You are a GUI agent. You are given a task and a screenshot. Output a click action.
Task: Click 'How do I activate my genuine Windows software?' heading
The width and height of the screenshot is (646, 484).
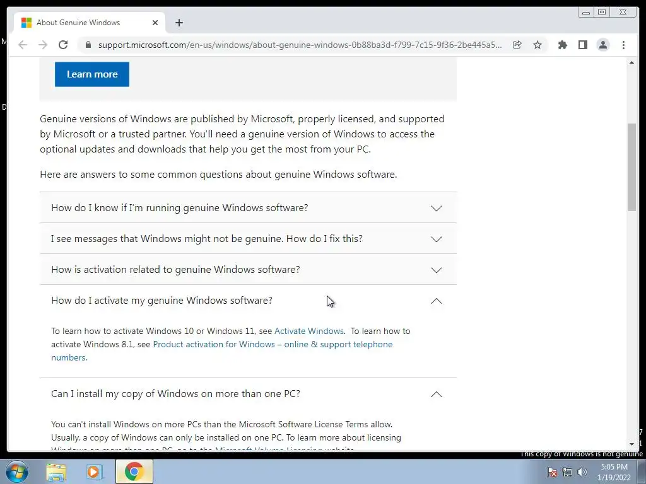[161, 301]
